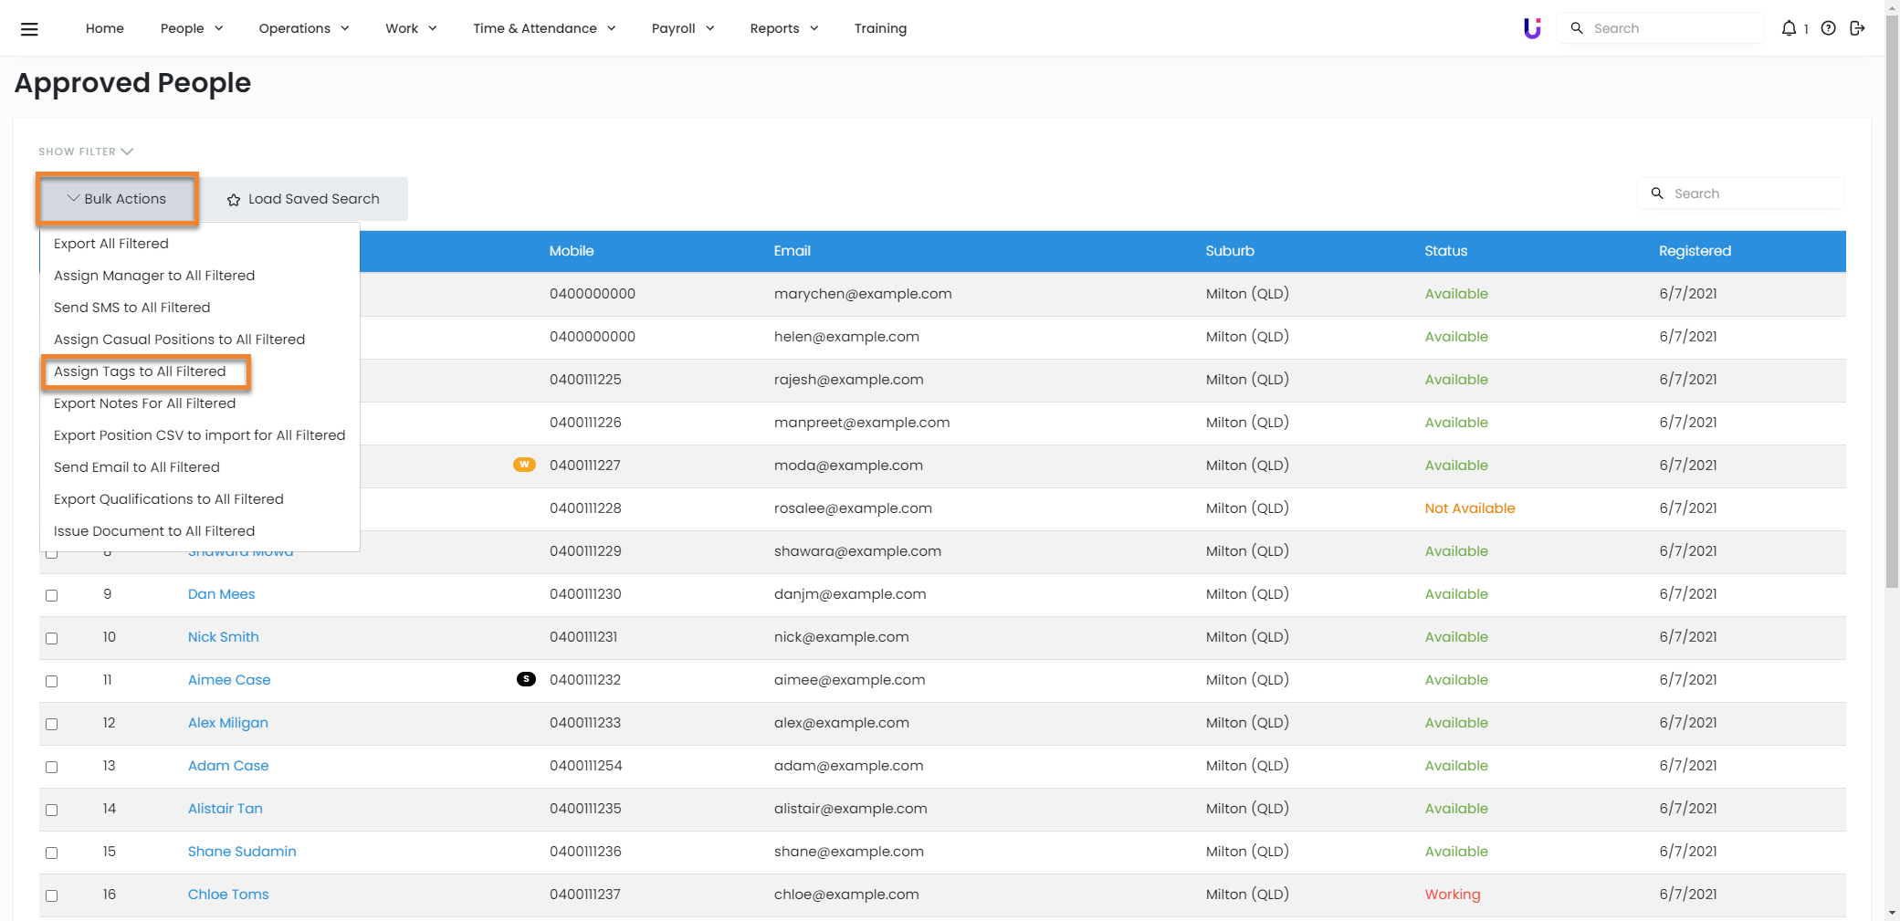Image resolution: width=1900 pixels, height=921 pixels.
Task: Open the help question mark icon
Action: (1828, 28)
